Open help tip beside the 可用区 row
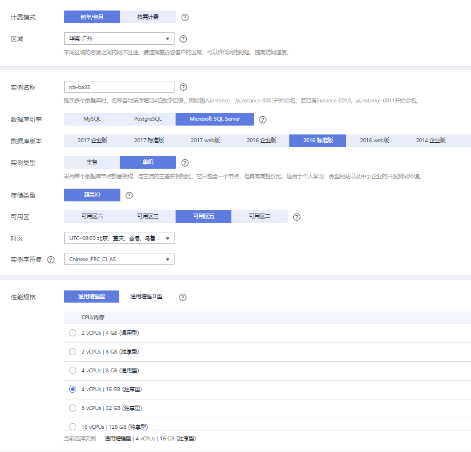Image resolution: width=471 pixels, height=452 pixels. (x=297, y=217)
